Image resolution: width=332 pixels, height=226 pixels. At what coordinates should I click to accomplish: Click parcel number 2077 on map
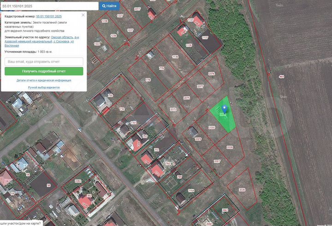tap(200, 86)
